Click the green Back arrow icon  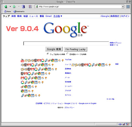click(6, 7)
